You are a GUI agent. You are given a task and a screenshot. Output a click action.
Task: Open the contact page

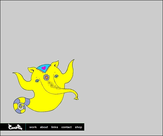[x=66, y=127]
